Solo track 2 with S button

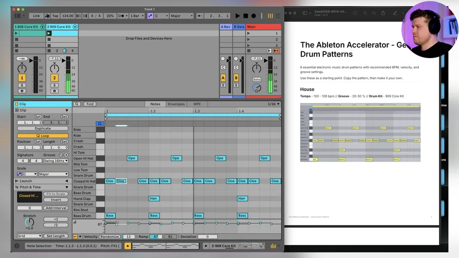click(55, 85)
